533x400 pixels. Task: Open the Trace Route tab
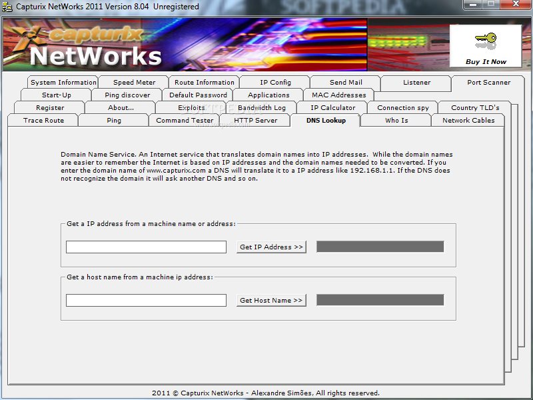pos(43,120)
